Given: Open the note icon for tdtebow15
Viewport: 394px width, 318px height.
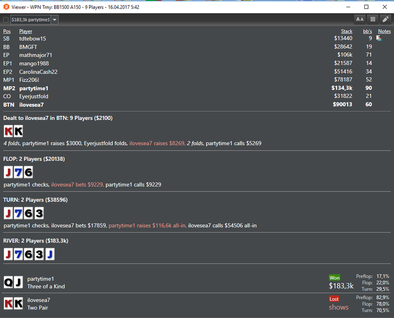Looking at the screenshot, I should (379, 38).
